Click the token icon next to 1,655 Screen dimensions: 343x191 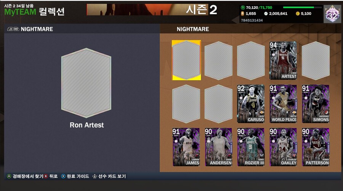click(x=242, y=14)
